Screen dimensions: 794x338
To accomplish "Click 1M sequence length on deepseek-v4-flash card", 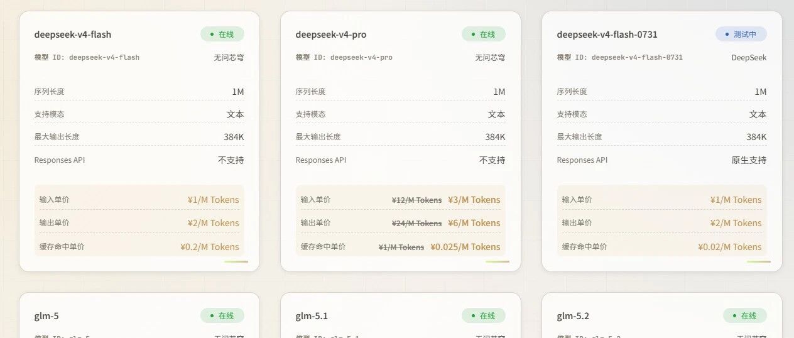I will (x=238, y=92).
